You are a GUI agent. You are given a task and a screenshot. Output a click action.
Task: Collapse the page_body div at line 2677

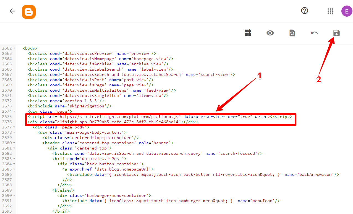14,127
